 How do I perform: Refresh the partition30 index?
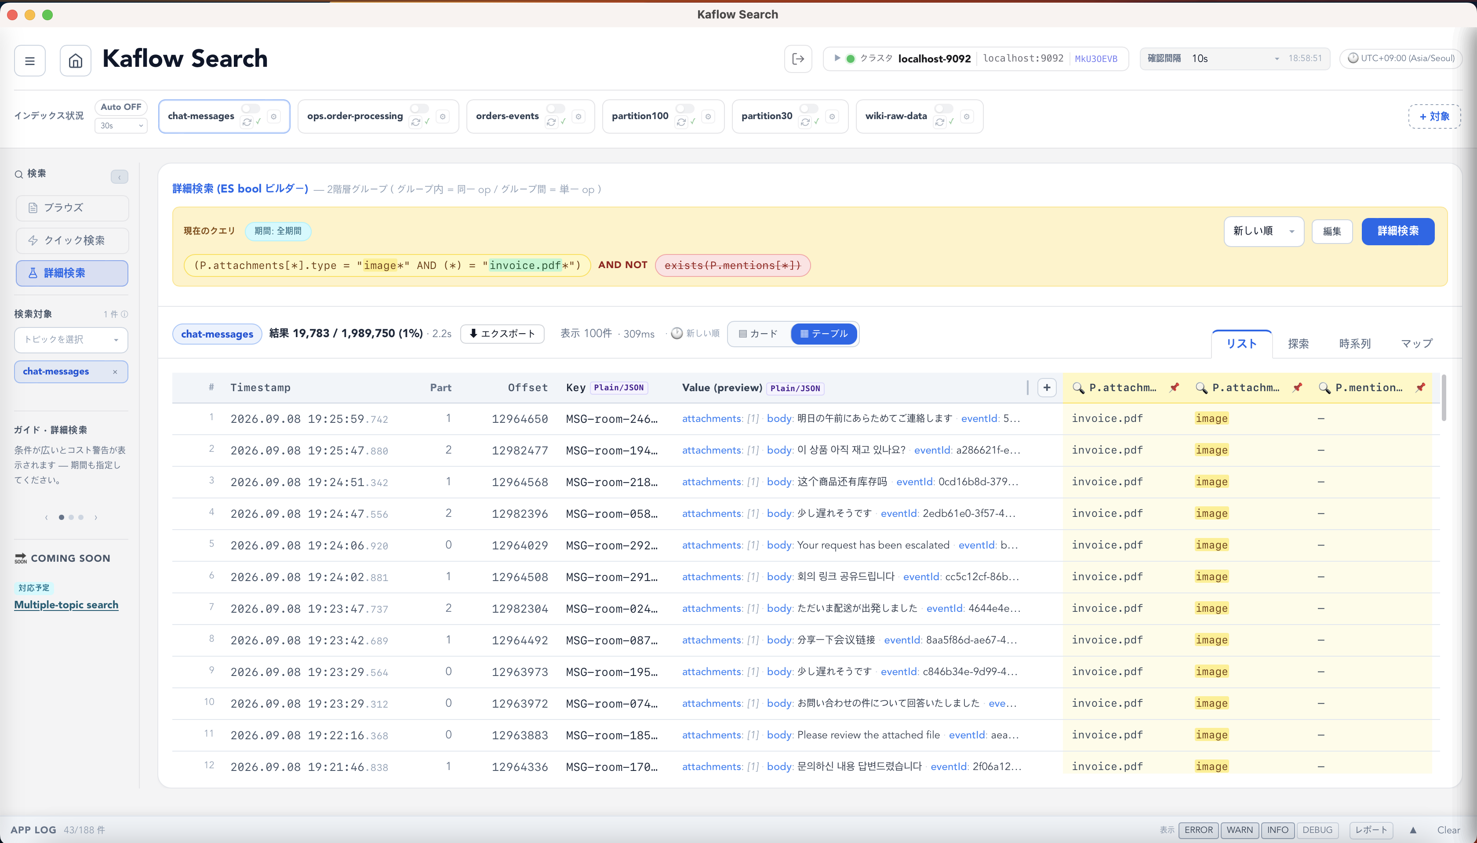(805, 122)
